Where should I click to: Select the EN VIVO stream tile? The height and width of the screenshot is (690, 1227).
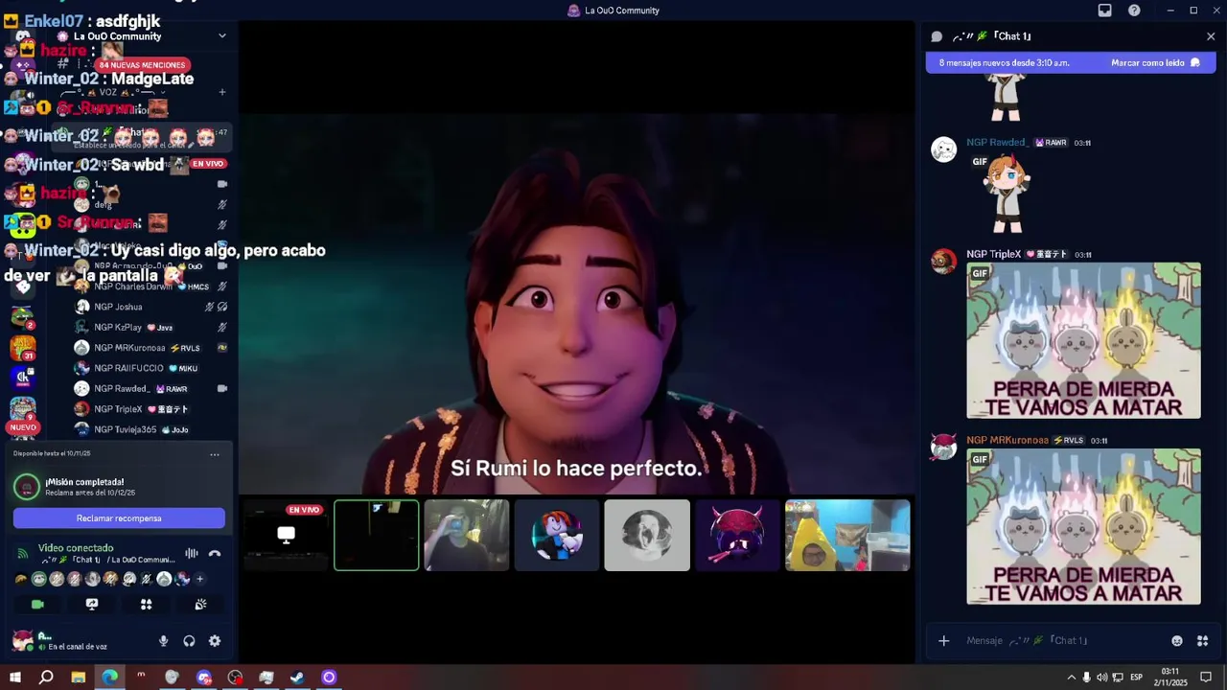pos(286,535)
